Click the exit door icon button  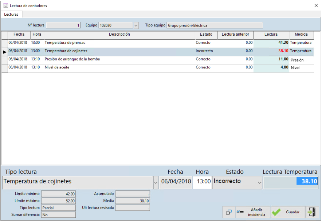point(312,212)
